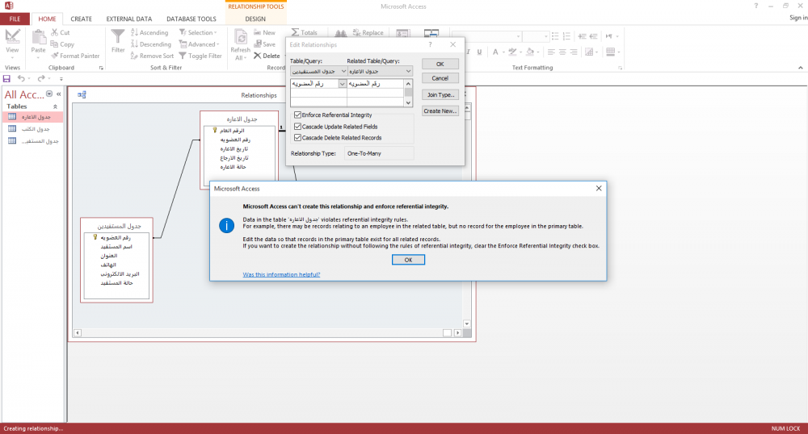Click the View design icon in ribbon
The image size is (808, 434).
tap(12, 36)
